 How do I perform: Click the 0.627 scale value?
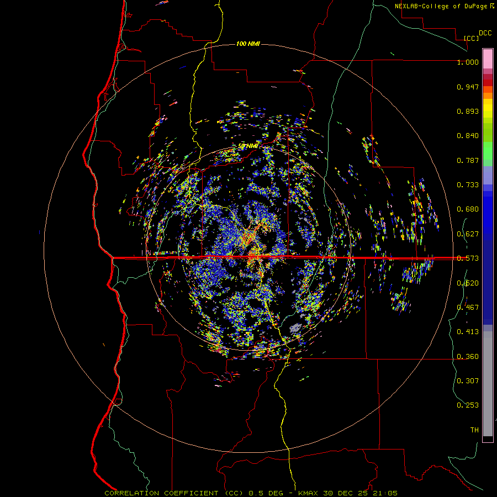pos(468,234)
